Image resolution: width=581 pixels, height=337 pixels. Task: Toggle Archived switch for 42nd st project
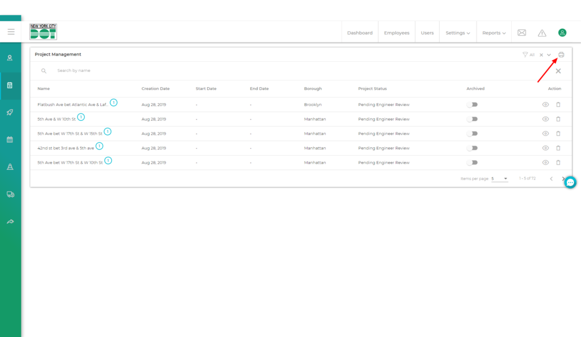[472, 148]
